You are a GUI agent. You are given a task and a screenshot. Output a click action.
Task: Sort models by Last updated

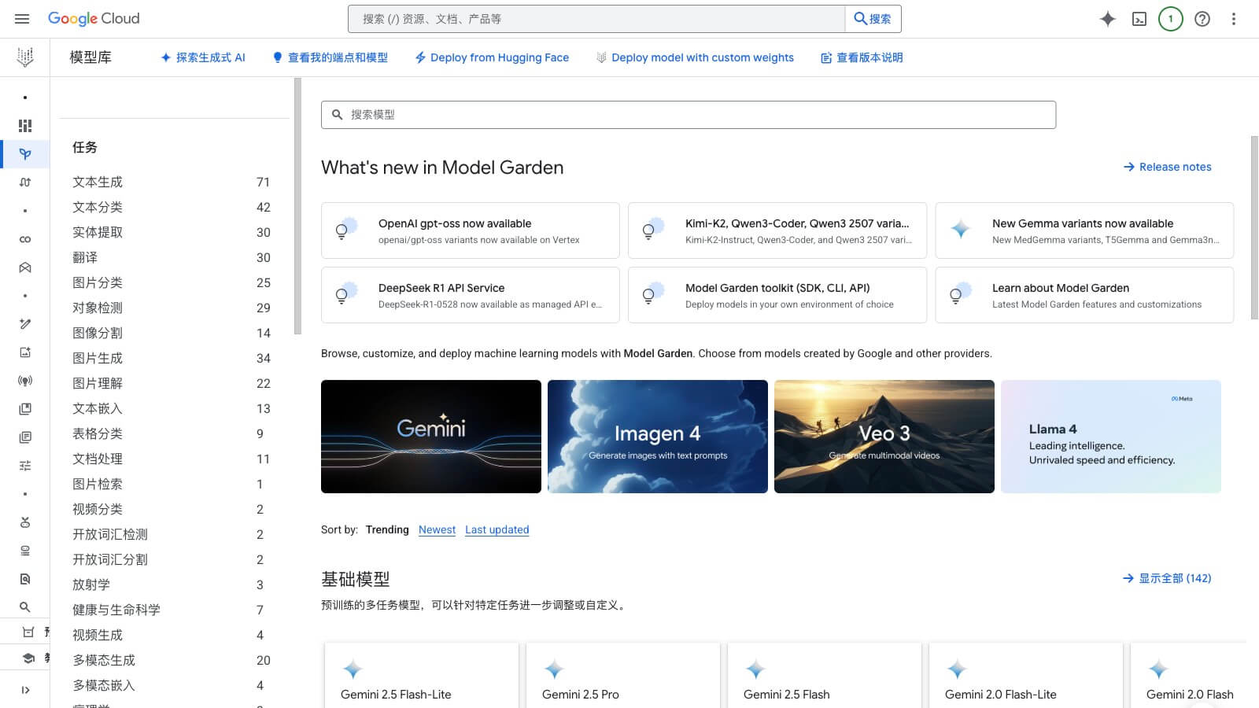click(497, 529)
